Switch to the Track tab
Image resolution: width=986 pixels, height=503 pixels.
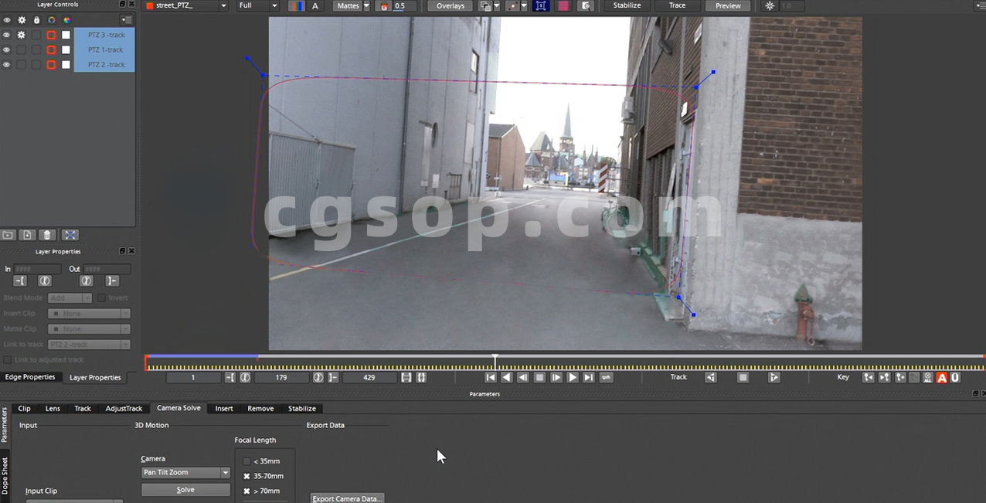click(83, 408)
